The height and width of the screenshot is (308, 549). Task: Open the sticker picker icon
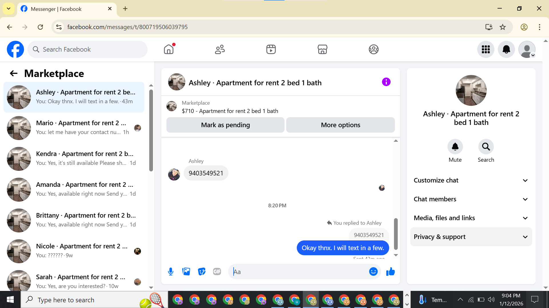pos(202,271)
